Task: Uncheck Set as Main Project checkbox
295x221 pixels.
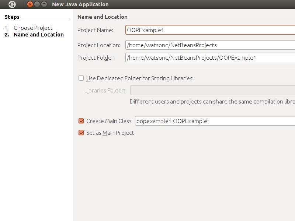Action: pos(81,133)
